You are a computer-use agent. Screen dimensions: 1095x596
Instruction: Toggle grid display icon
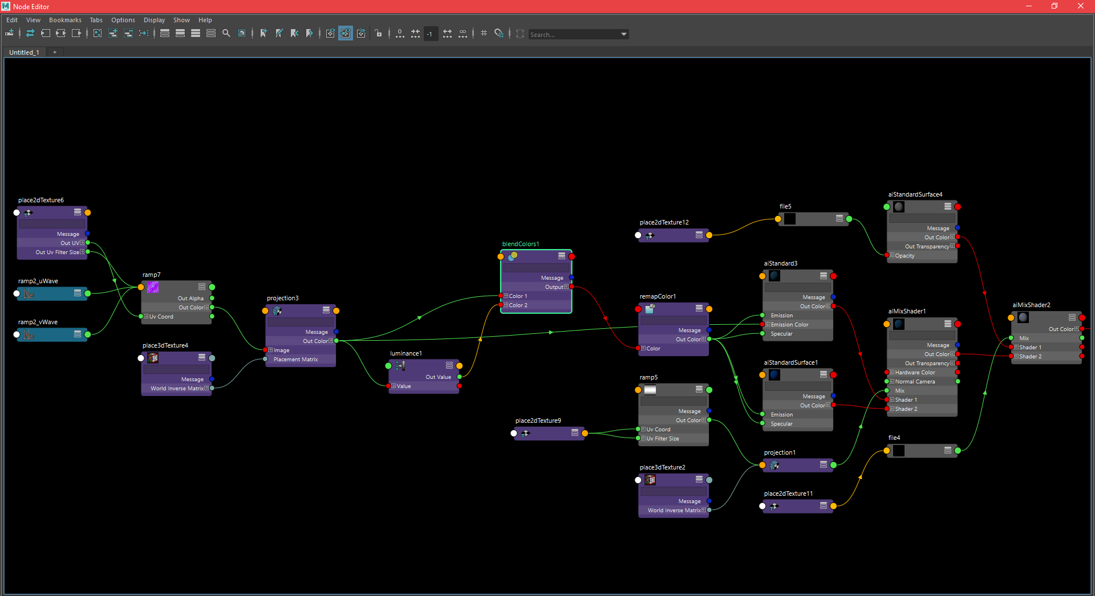(484, 33)
